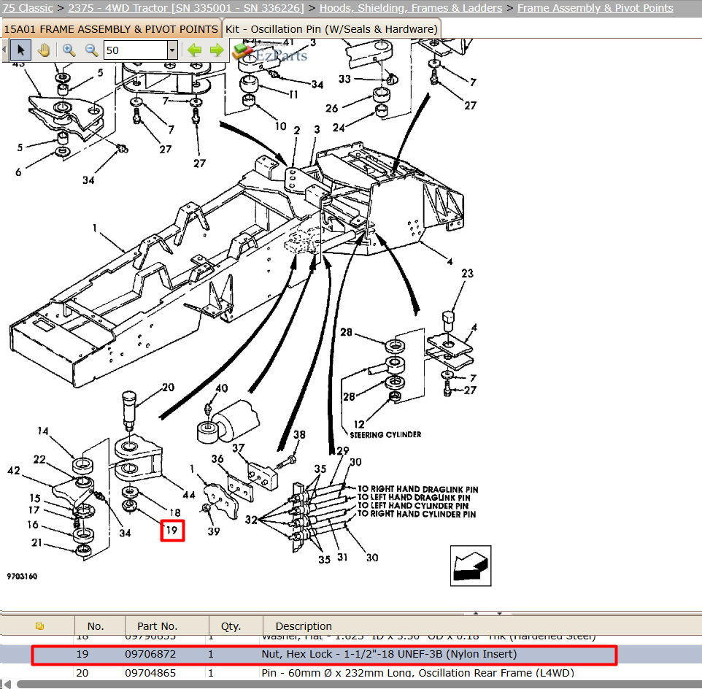Click callout 16 in the lower-left assembly
702x689 pixels.
click(33, 524)
